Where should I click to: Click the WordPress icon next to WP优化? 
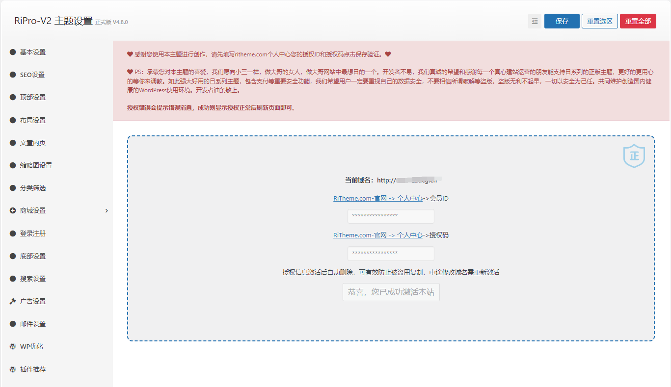coord(13,346)
